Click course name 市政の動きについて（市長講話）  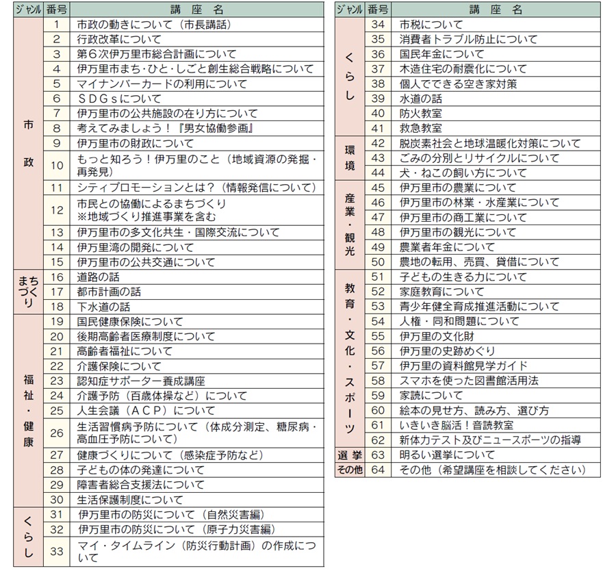click(x=154, y=25)
